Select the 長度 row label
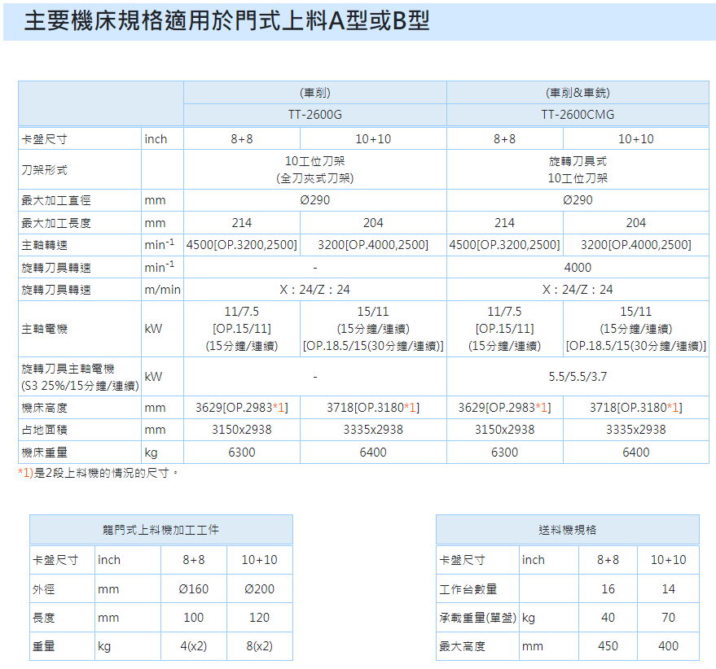The image size is (716, 669). coord(43,618)
